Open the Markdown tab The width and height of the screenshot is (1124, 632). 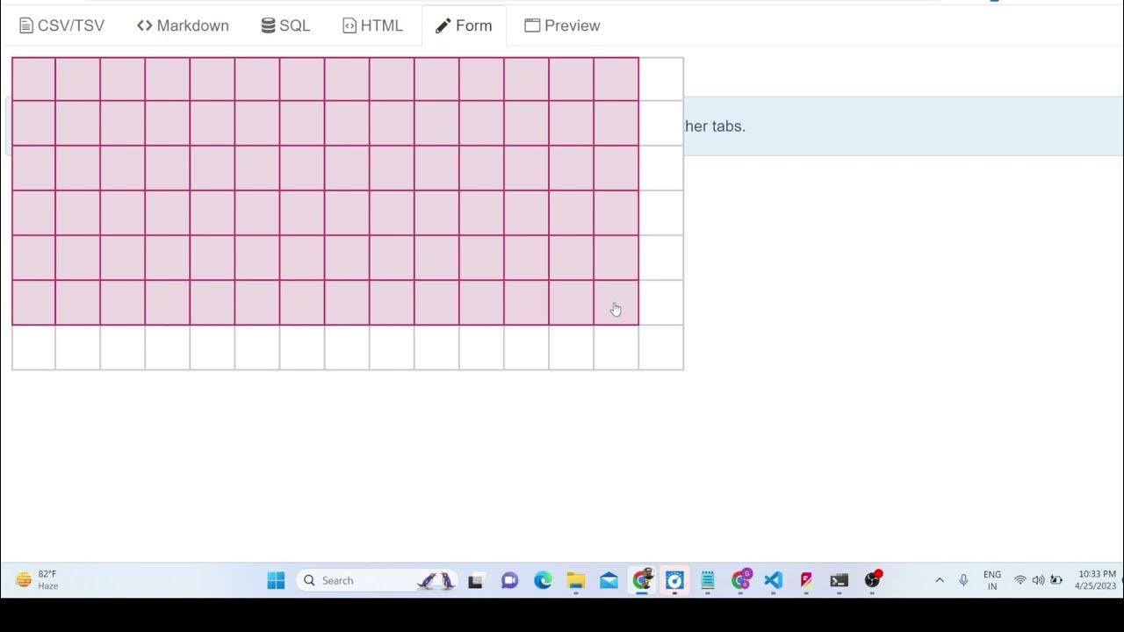point(183,25)
